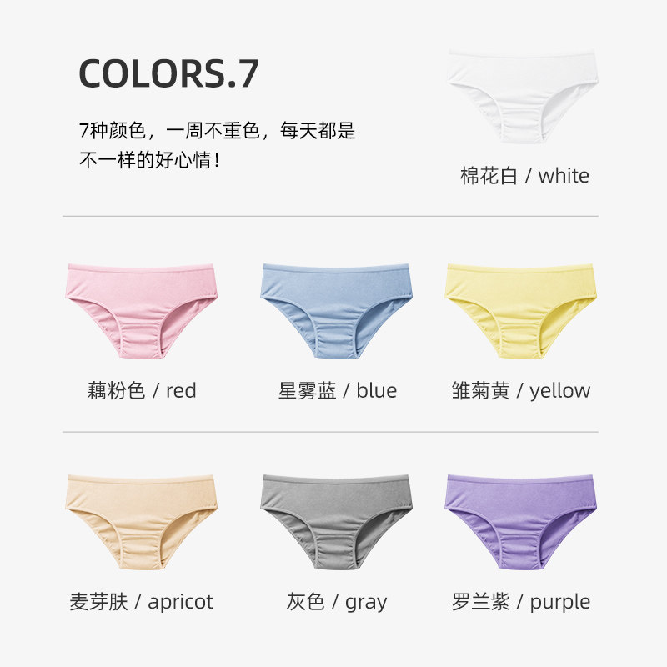This screenshot has height=667, width=667.
Task: Select the purple underwear product image
Action: point(520,522)
